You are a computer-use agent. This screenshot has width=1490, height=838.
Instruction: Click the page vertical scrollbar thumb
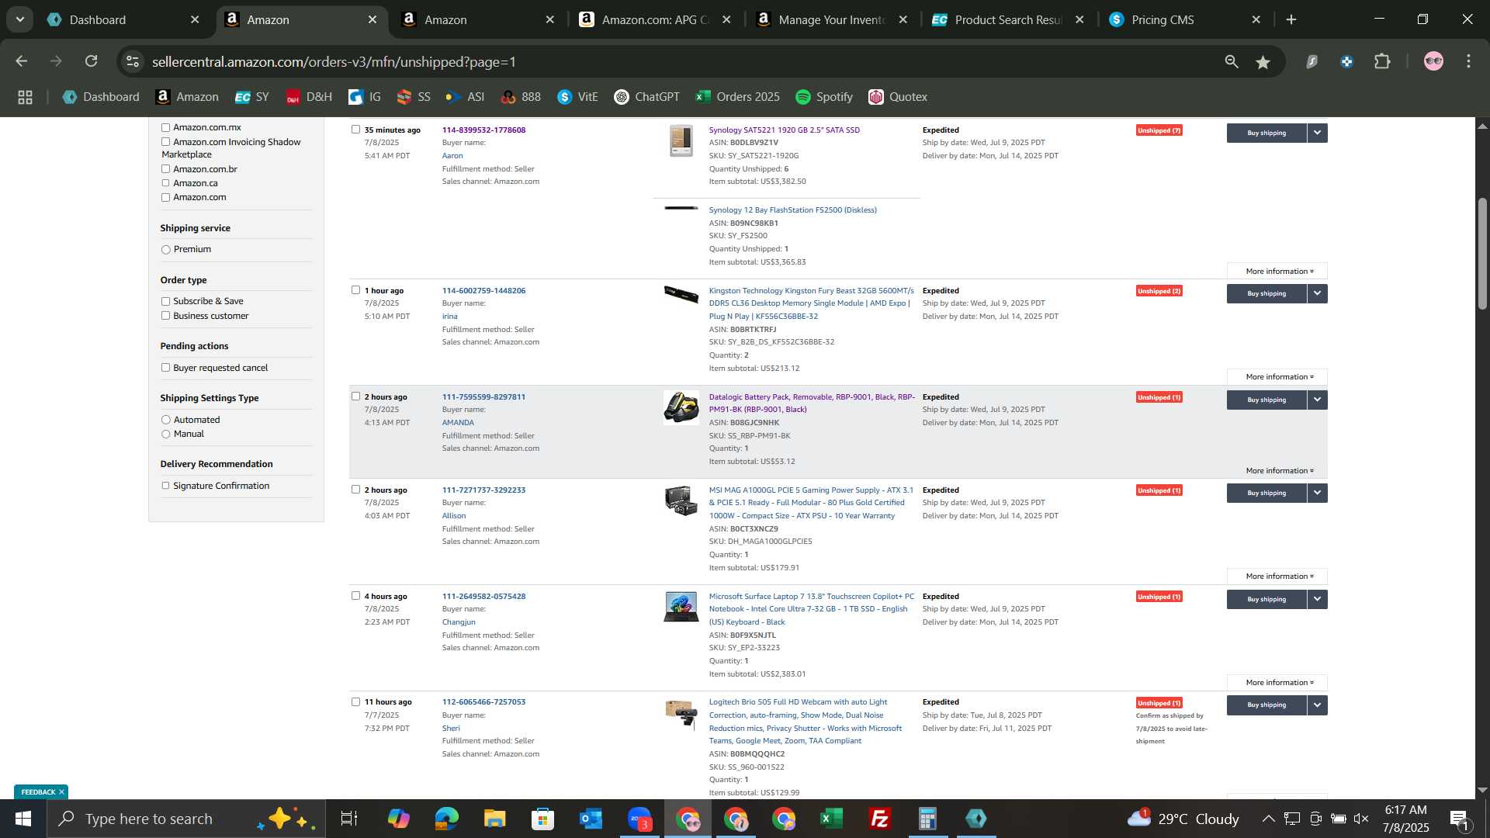1482,254
